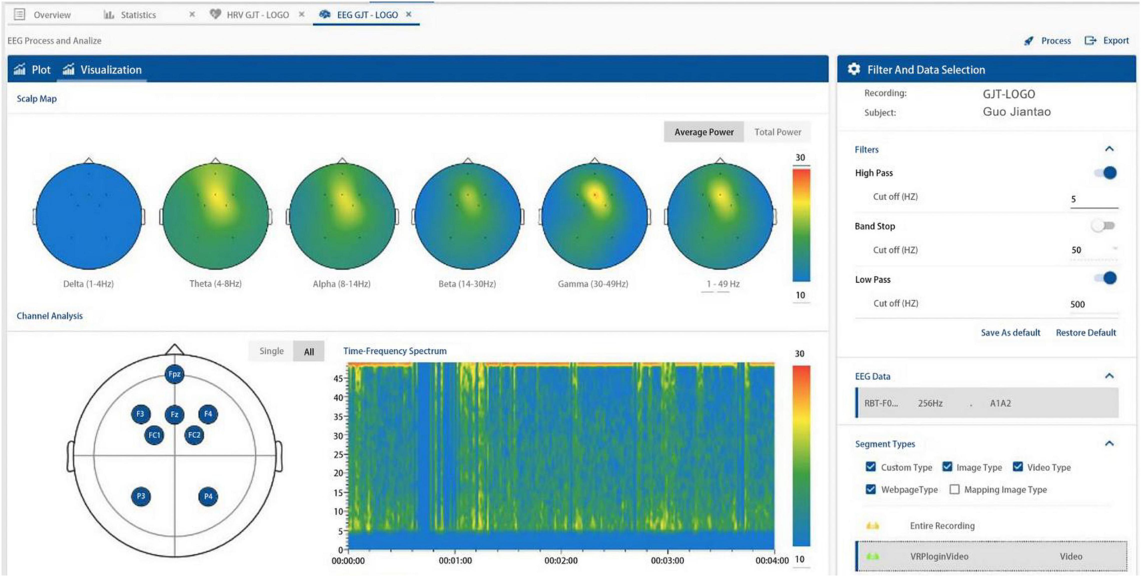Select the Fz electrode
The width and height of the screenshot is (1141, 577).
click(174, 415)
